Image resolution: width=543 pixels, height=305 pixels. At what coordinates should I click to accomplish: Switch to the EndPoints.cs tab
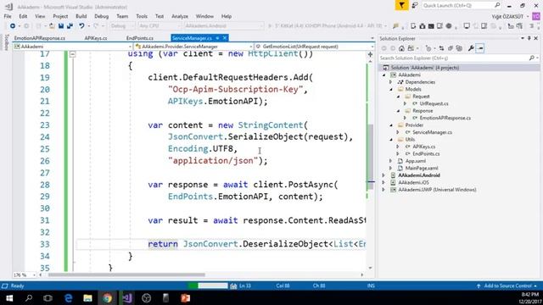140,38
